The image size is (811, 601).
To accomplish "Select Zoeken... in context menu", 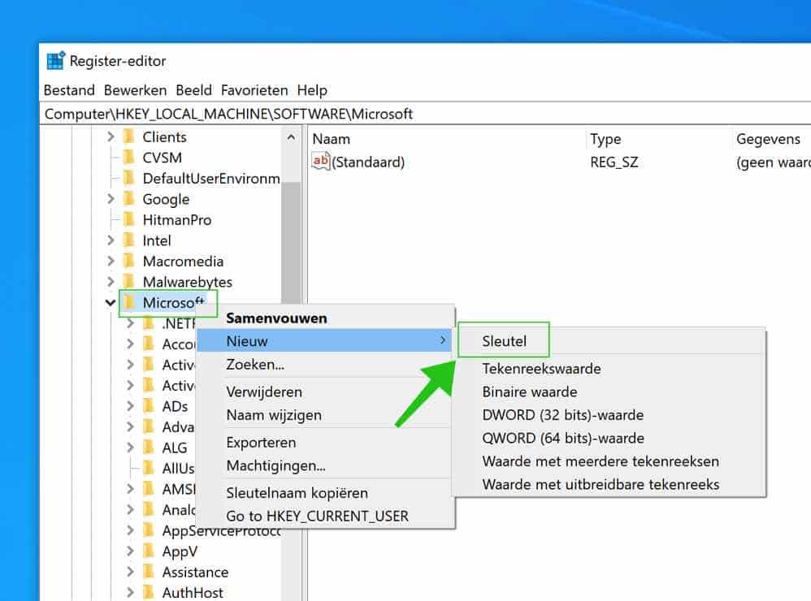I will (x=325, y=365).
